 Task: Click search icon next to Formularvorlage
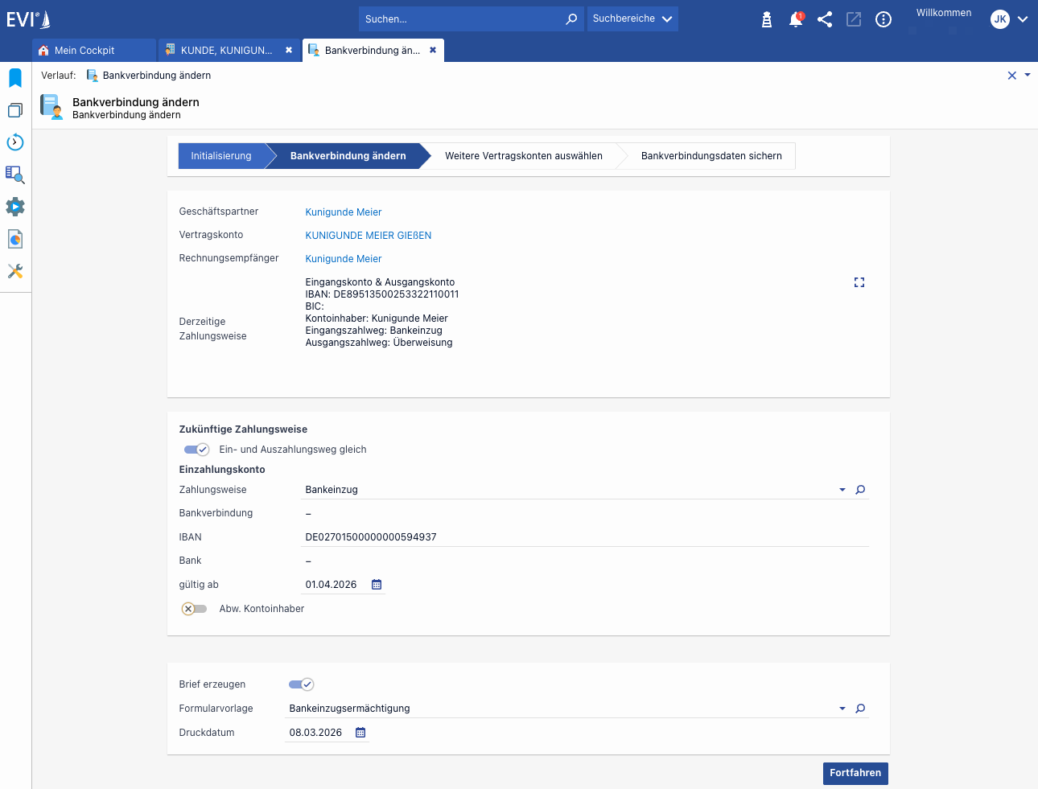tap(860, 709)
